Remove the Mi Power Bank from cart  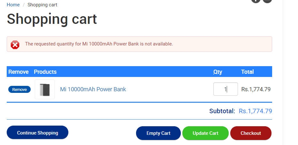click(x=19, y=89)
